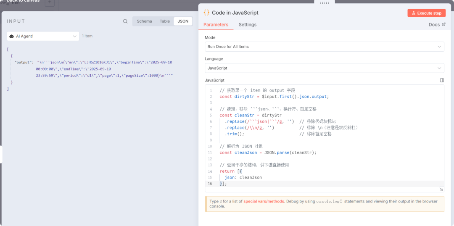Screen dimensions: 454x226
Task: Click the editor corner resize icon
Action: click(441, 189)
